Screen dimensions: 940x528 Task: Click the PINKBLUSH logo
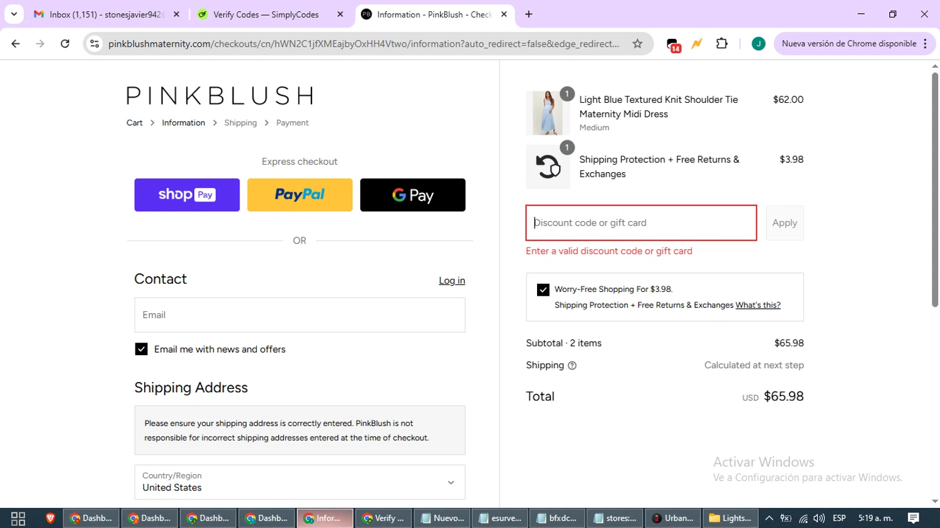point(219,96)
